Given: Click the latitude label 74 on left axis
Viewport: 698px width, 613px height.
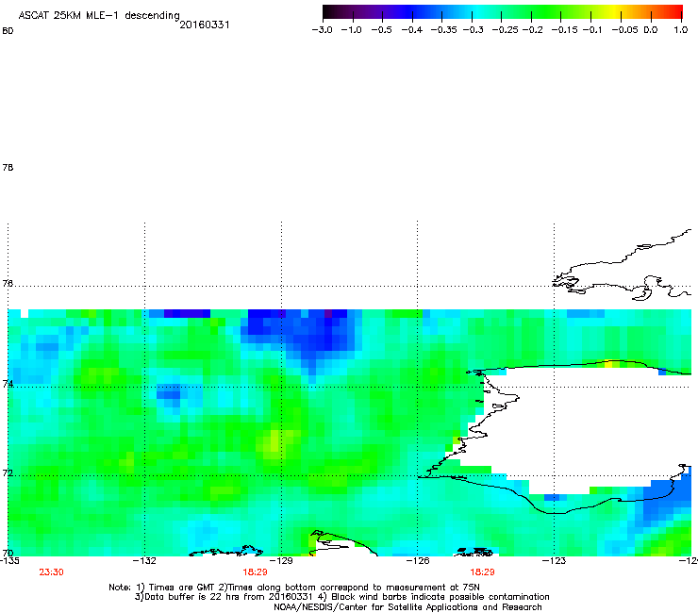Looking at the screenshot, I should coord(8,384).
